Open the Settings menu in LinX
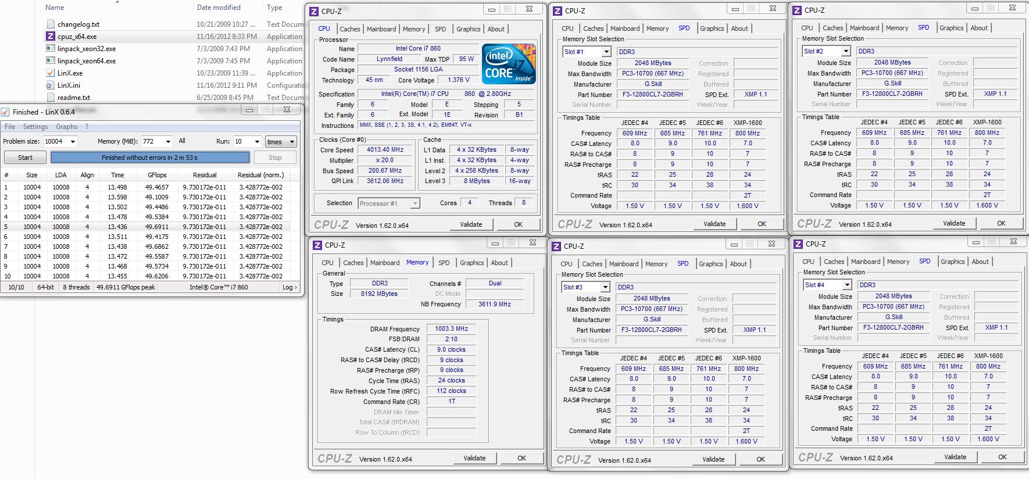Image resolution: width=1029 pixels, height=479 pixels. (35, 127)
